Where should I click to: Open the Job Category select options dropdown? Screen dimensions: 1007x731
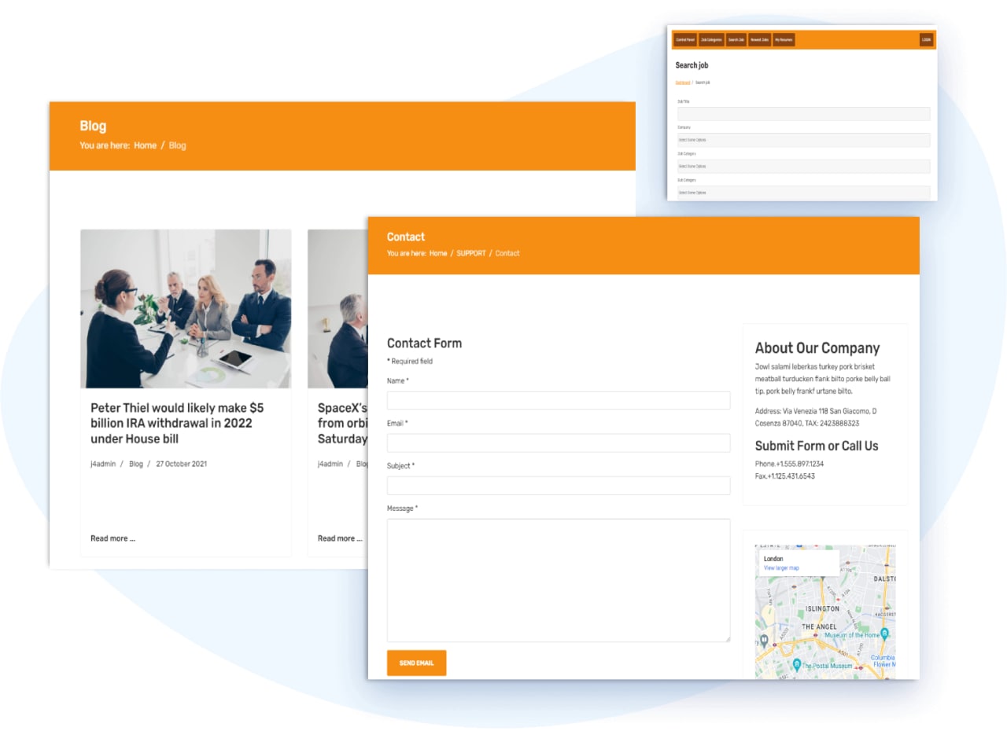pyautogui.click(x=804, y=166)
